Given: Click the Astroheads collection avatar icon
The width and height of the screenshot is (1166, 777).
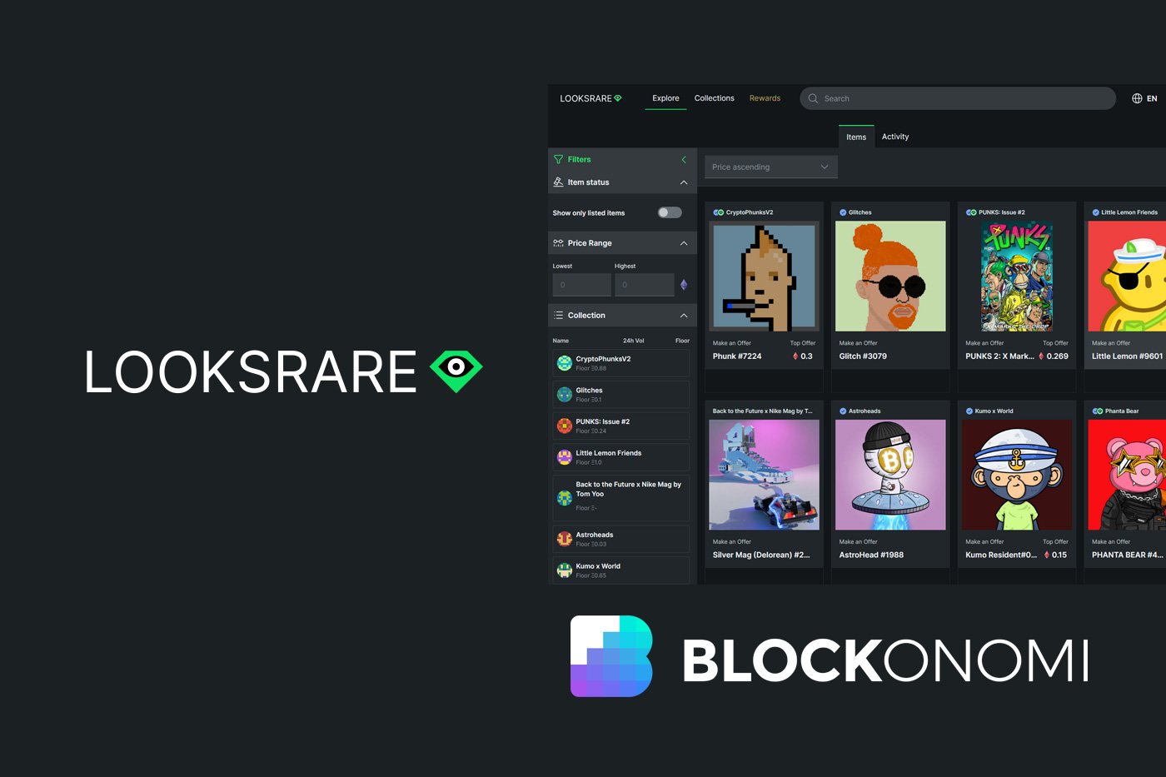Looking at the screenshot, I should coord(564,539).
